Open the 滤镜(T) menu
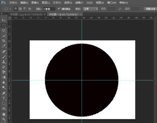The height and width of the screenshot is (123, 157). [79, 3]
